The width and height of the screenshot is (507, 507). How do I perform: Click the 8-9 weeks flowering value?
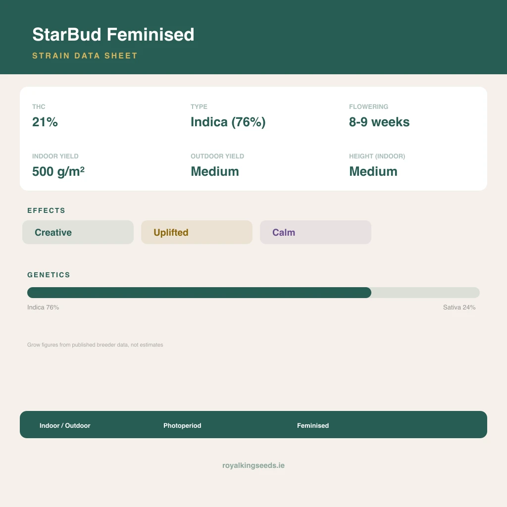(379, 122)
